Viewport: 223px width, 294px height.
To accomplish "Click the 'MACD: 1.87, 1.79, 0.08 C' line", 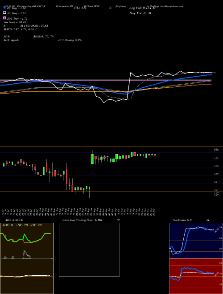I will [20, 29].
